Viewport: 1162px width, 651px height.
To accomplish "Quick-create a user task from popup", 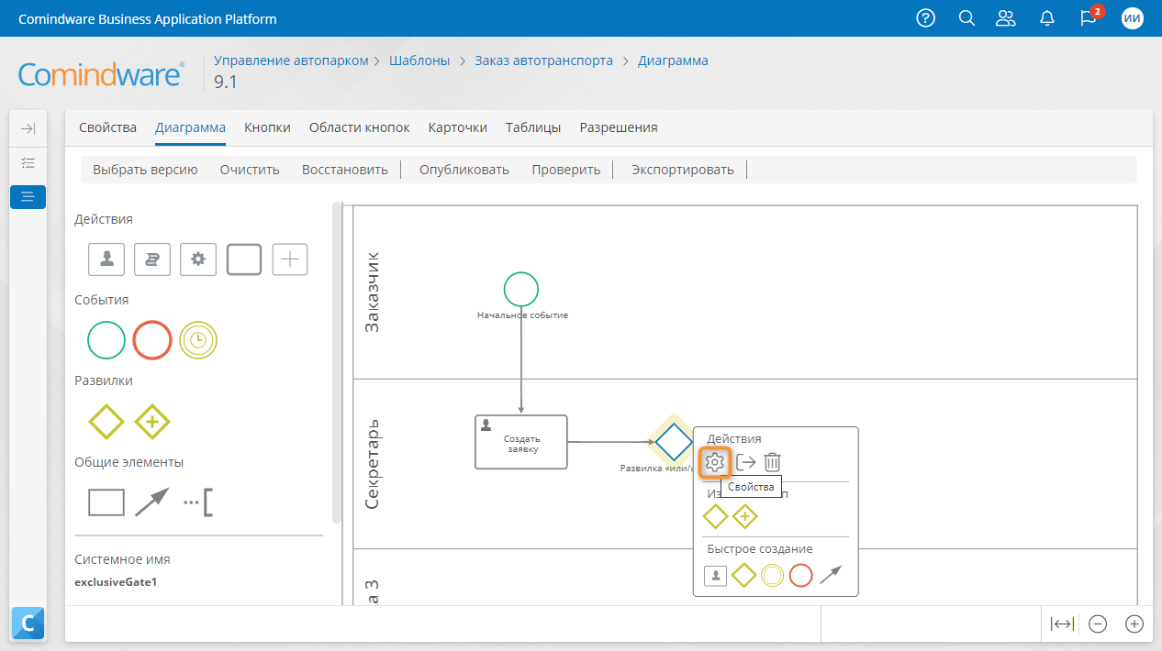I will pyautogui.click(x=716, y=576).
